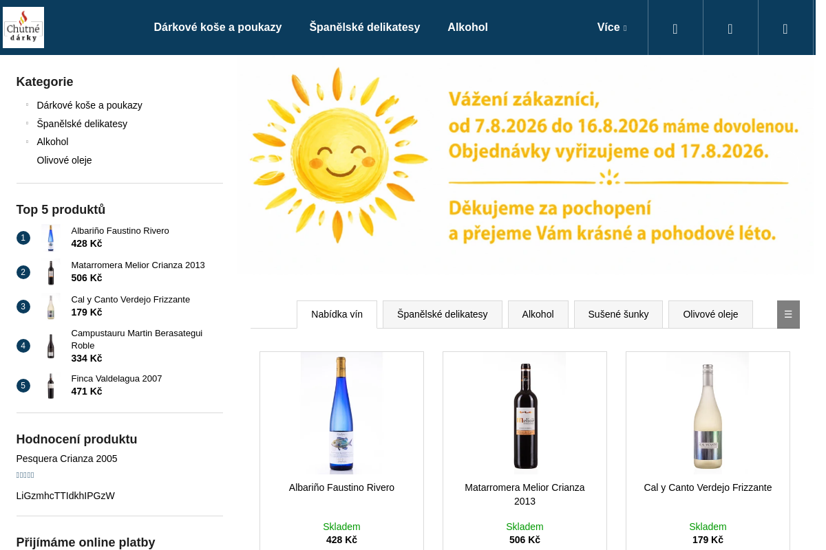Open reviewed product Pesquera Crianza 2005
826x550 pixels.
[x=67, y=459]
